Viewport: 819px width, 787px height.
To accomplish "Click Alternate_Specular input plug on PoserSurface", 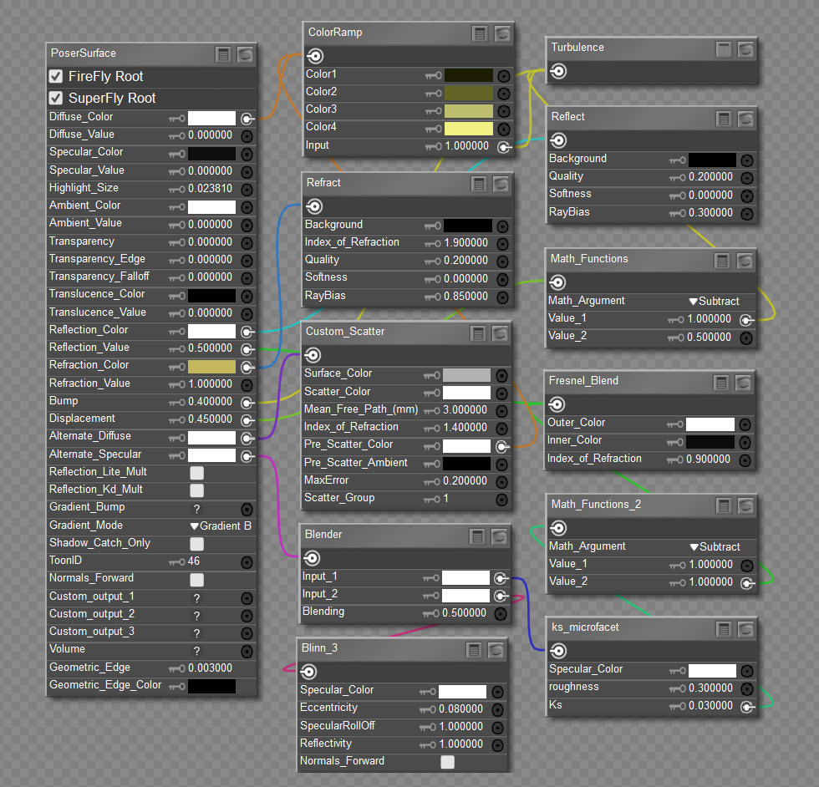I will [x=247, y=456].
